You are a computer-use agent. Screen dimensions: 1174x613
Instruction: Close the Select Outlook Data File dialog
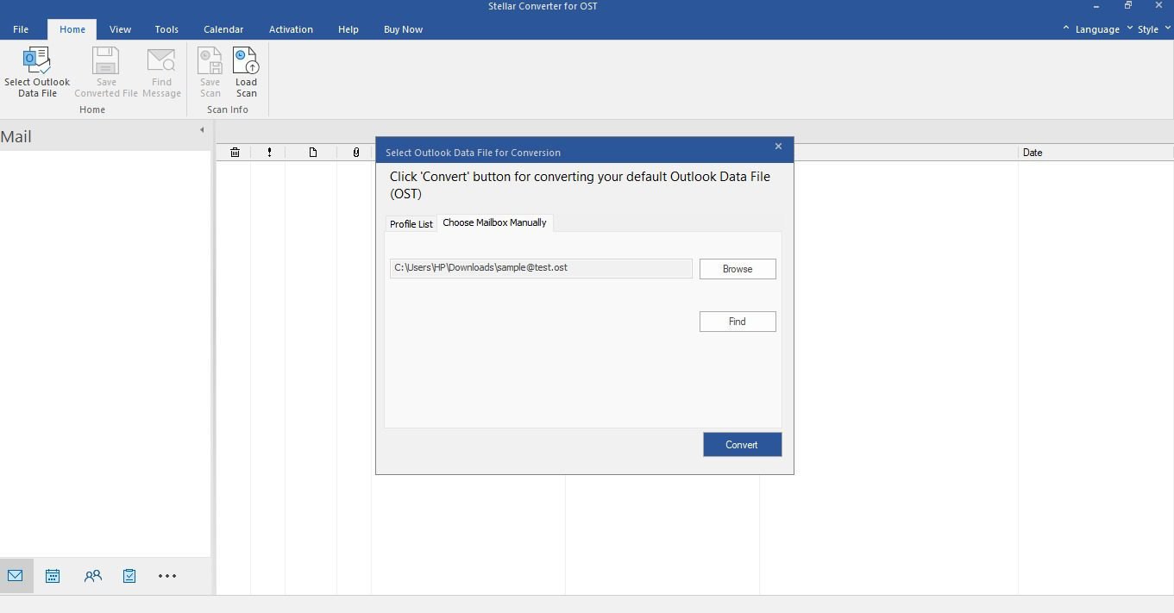tap(778, 147)
